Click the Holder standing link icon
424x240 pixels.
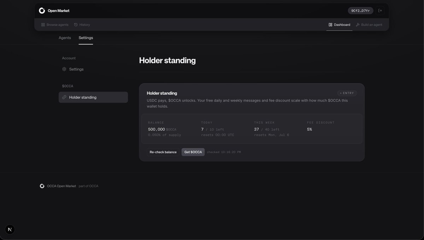64,97
